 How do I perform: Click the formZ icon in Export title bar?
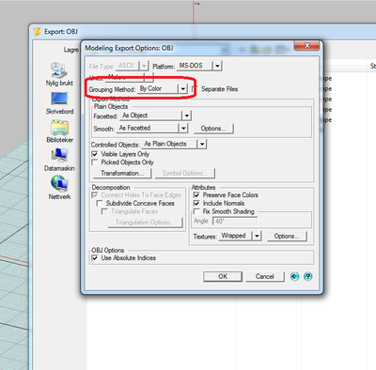click(x=38, y=32)
